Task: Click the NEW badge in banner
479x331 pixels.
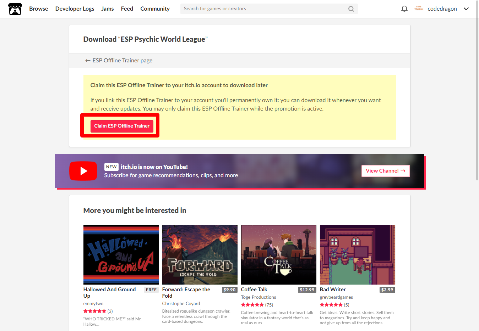Action: [x=111, y=167]
